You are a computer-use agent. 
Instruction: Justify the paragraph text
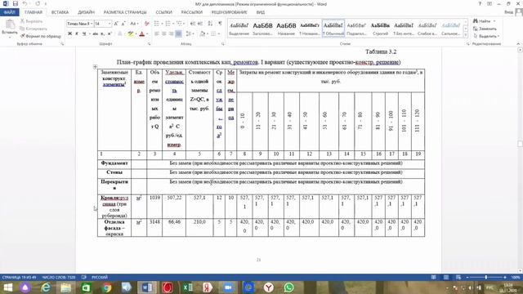178,33
